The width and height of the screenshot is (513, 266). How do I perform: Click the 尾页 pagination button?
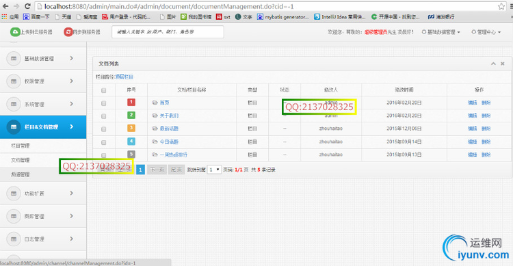click(176, 170)
